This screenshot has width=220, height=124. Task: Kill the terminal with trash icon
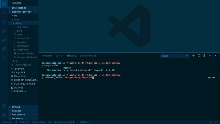pos(205,56)
